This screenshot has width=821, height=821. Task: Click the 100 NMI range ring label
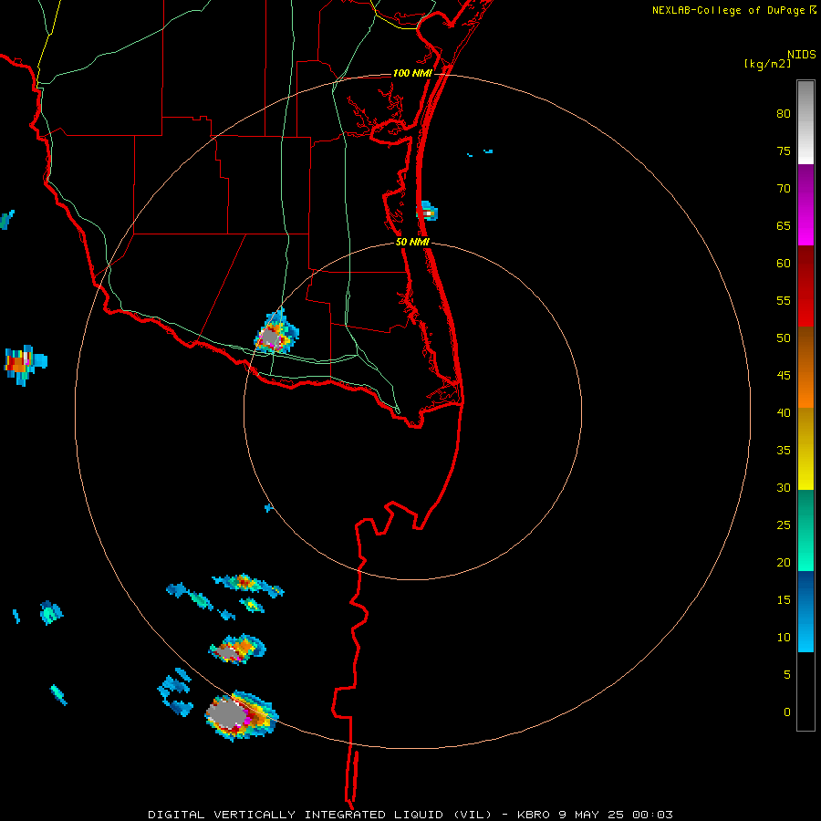point(412,73)
